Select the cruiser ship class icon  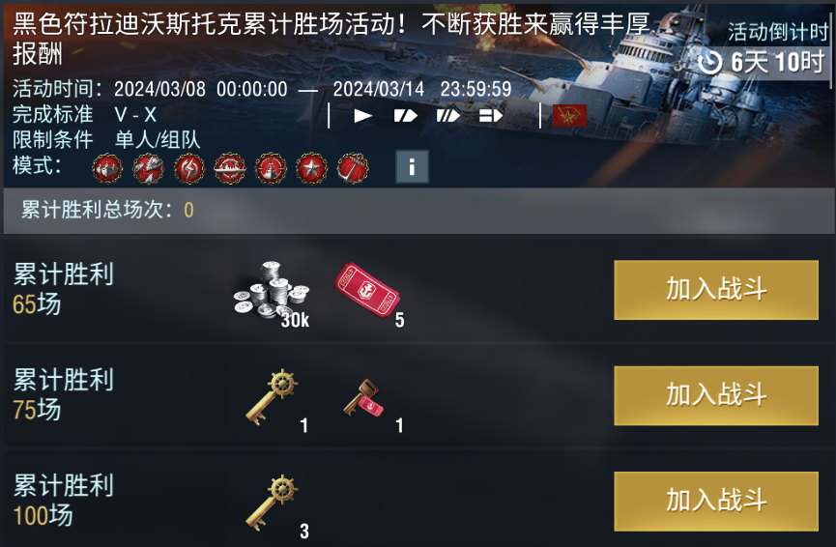point(405,116)
